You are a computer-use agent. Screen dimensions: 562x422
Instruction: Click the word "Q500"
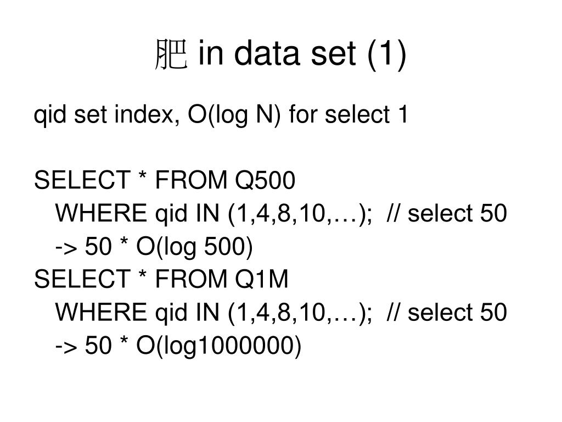click(x=265, y=180)
